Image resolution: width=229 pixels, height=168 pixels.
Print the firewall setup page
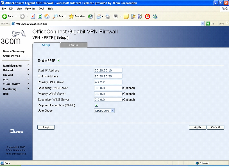coord(107,16)
